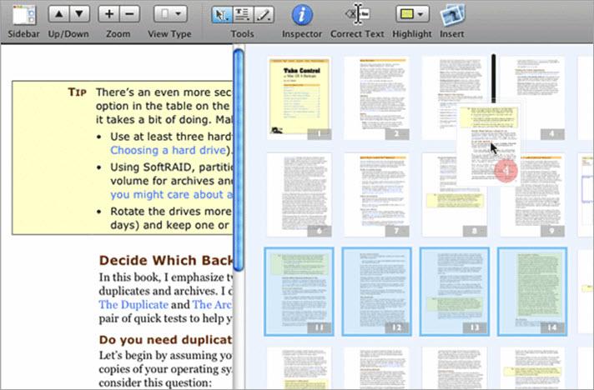Click the page 7 thumbnail
Image resolution: width=594 pixels, height=390 pixels.
pyautogui.click(x=376, y=193)
